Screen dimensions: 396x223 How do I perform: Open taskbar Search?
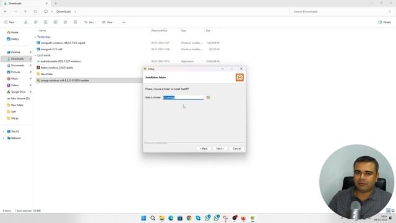click(x=153, y=218)
